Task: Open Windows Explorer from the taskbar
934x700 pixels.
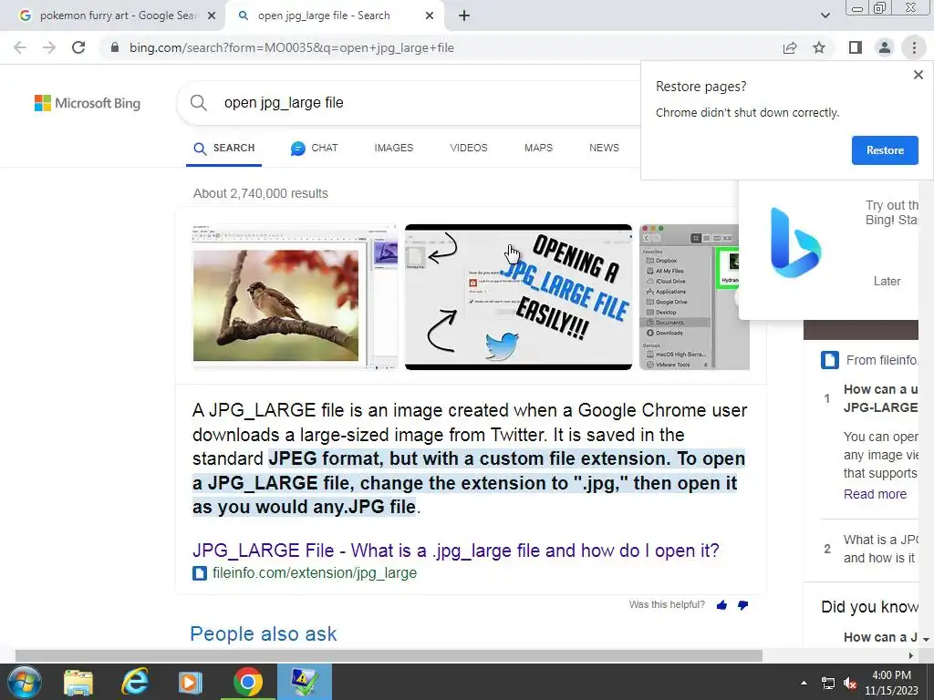Action: [x=78, y=682]
